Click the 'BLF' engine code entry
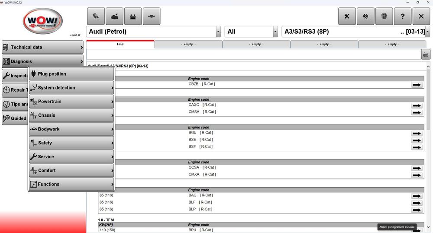433x233 pixels. (192, 202)
